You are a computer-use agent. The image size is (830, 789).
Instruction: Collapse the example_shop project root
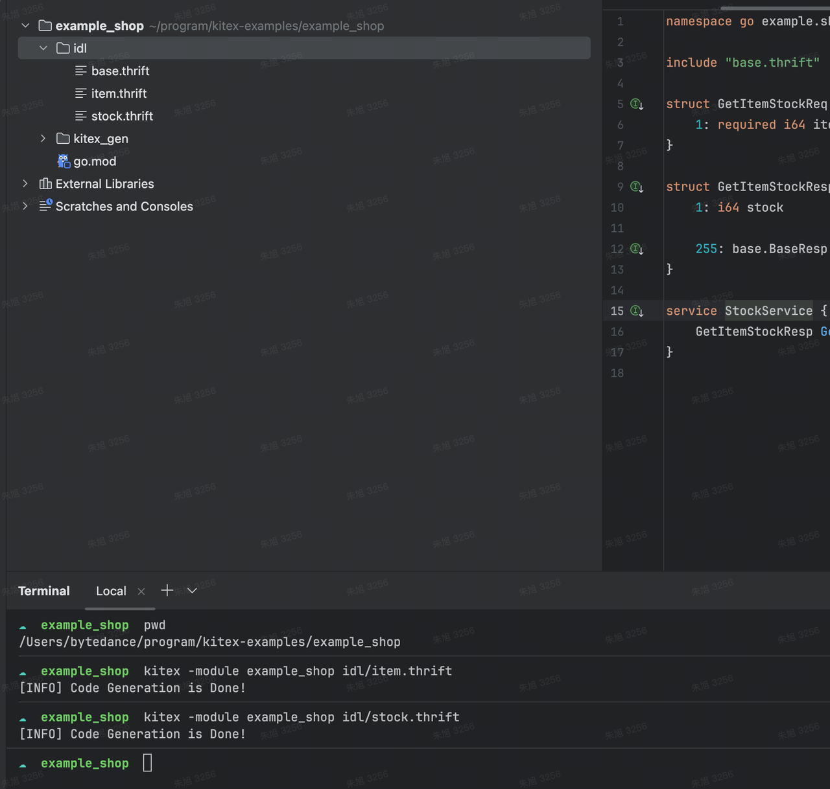(x=25, y=26)
